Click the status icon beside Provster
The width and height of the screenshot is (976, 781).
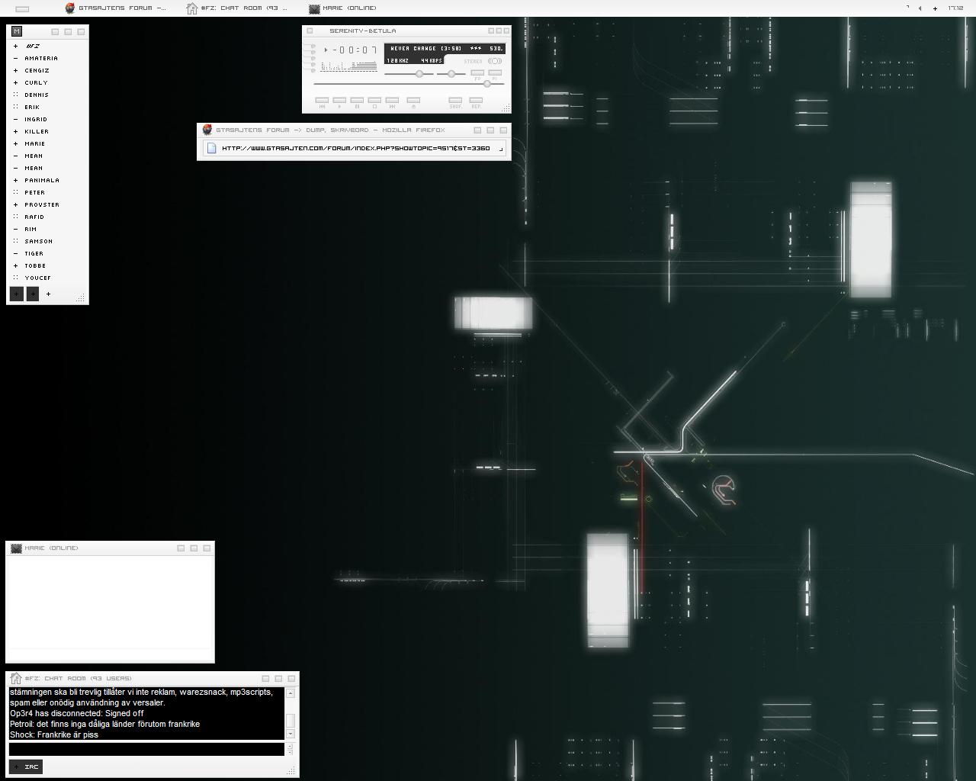coord(15,204)
